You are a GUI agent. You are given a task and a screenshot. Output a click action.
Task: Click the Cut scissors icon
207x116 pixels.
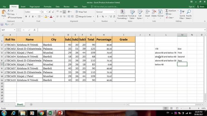pos(9,11)
